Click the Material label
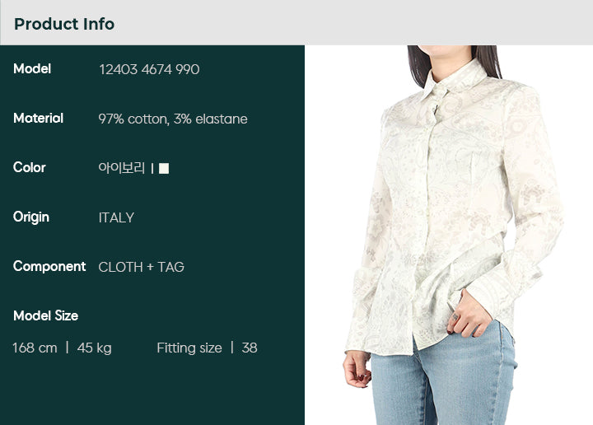The height and width of the screenshot is (425, 593). tap(38, 118)
